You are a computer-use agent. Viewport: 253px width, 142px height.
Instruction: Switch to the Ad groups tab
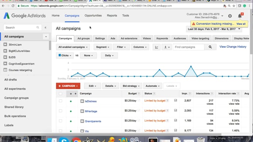coord(83,39)
